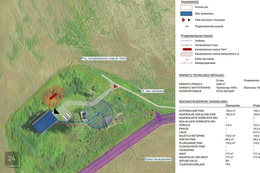260x173 pixels.
Task: Click the TP3 fire resistance value
Action: 228,164
